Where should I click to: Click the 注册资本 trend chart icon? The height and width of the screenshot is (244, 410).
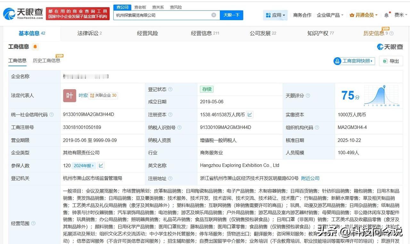tap(250, 114)
